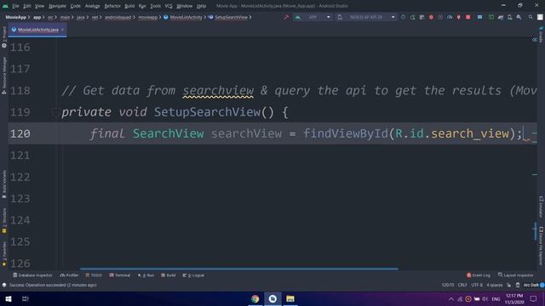Click the editor horizontal scrollbar
The height and width of the screenshot is (306, 545).
pyautogui.click(x=238, y=269)
